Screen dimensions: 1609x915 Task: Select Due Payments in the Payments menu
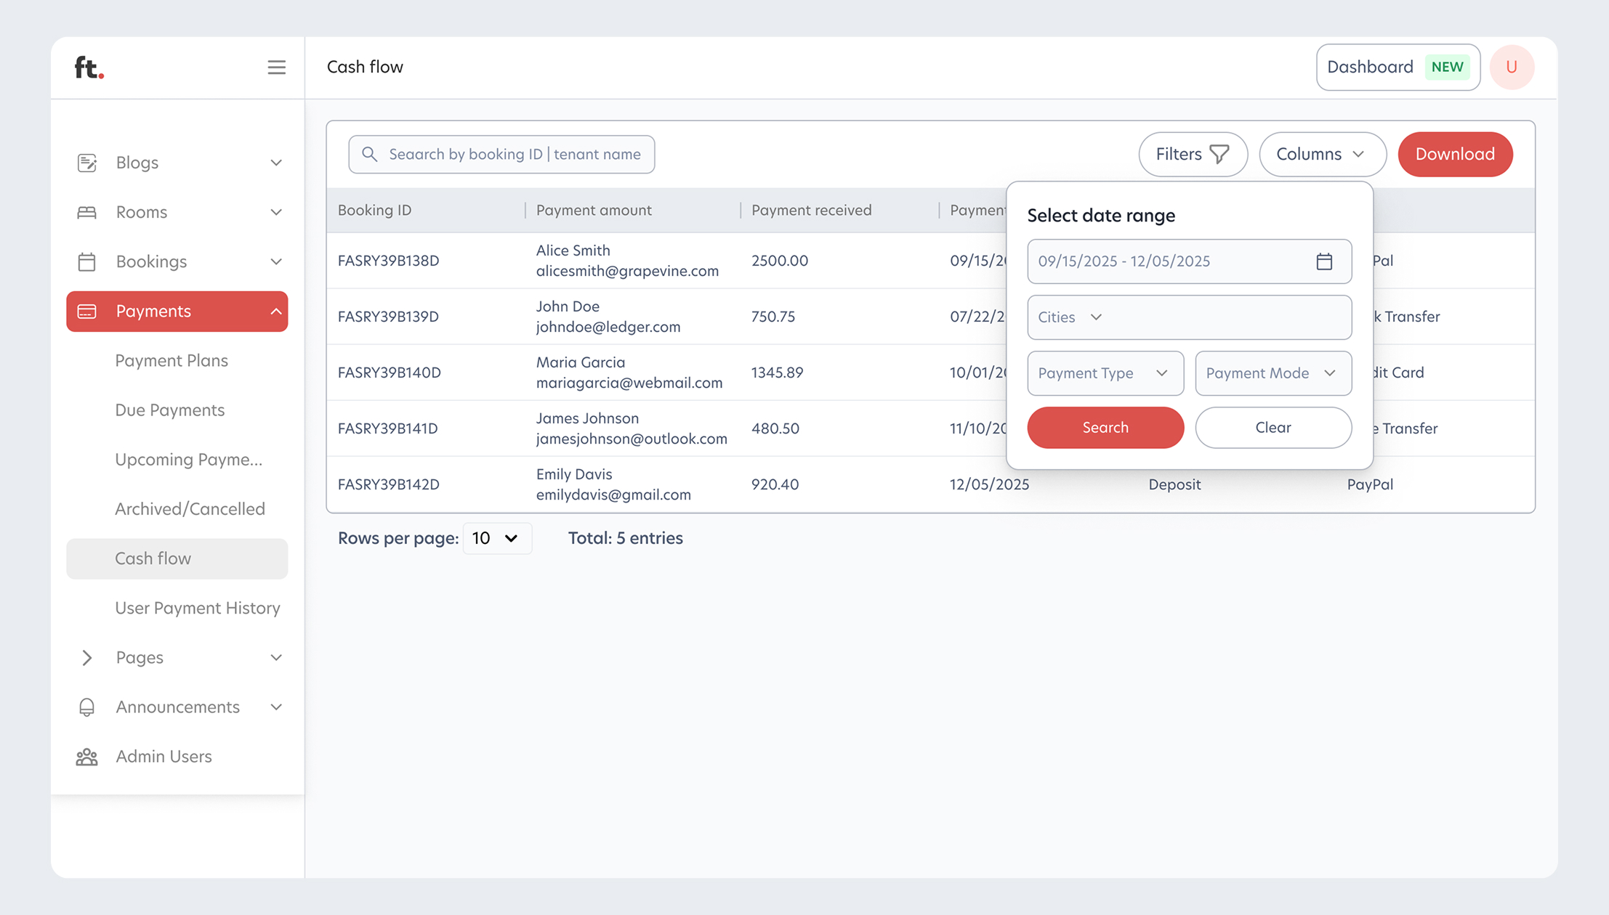tap(169, 410)
